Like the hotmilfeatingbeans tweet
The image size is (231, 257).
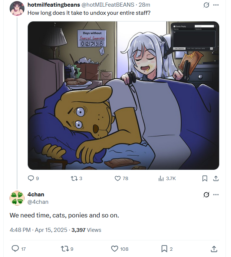[118, 178]
